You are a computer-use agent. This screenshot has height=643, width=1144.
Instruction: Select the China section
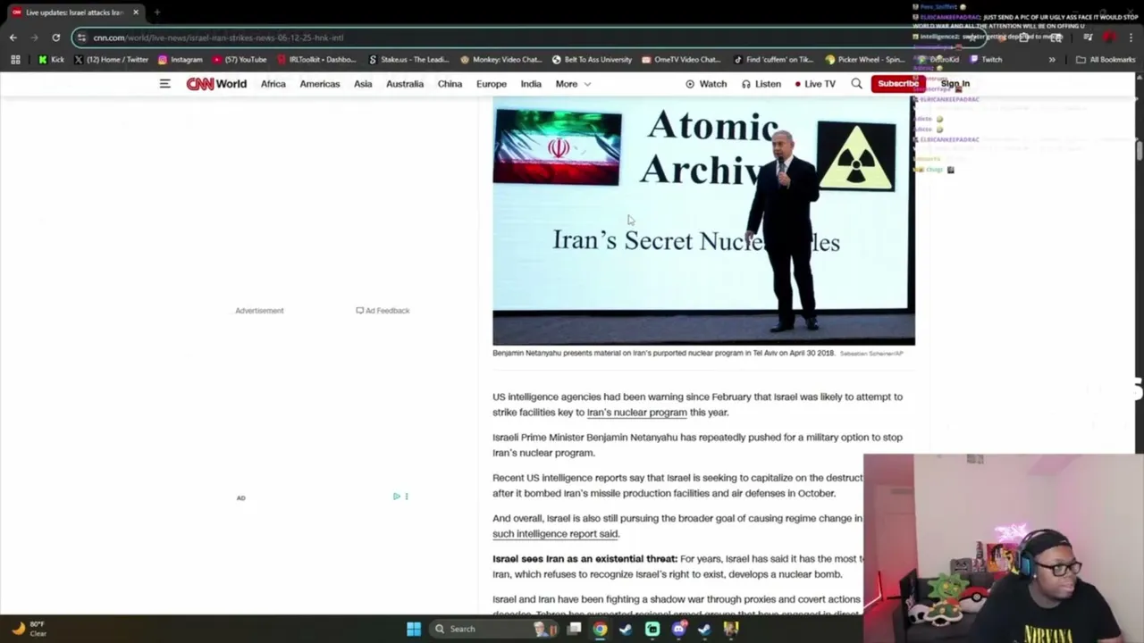pos(450,84)
